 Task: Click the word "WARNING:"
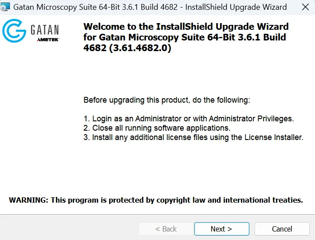click(28, 200)
